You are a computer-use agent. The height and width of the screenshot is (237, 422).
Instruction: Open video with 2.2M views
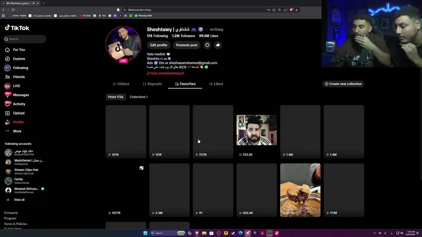point(169,190)
